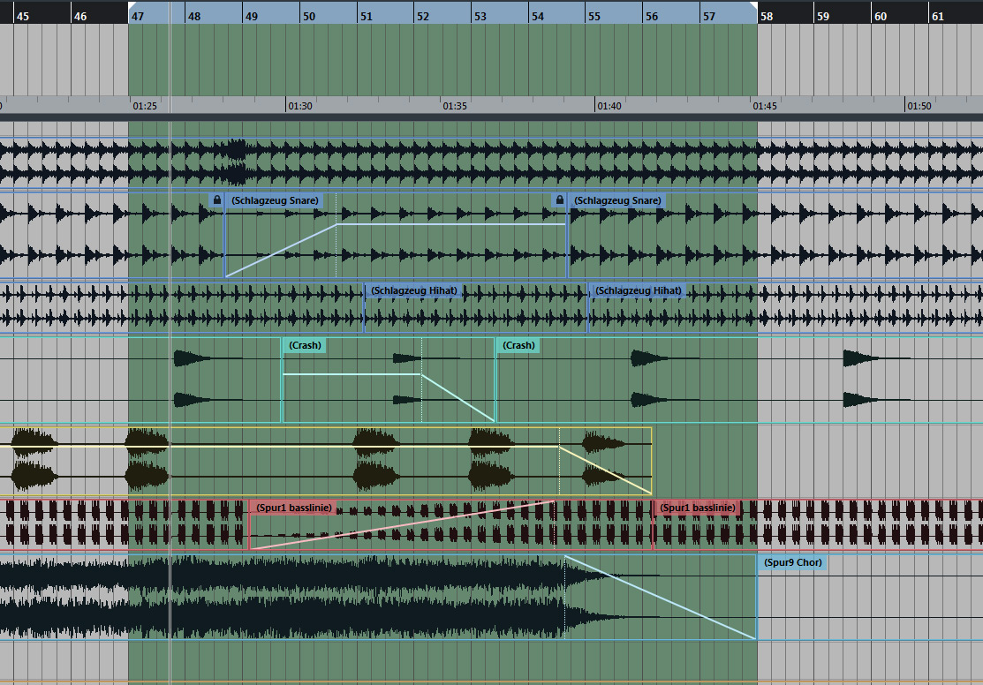Screen dimensions: 983x685
Task: Click bar number 57 in the ruler
Action: 709,16
